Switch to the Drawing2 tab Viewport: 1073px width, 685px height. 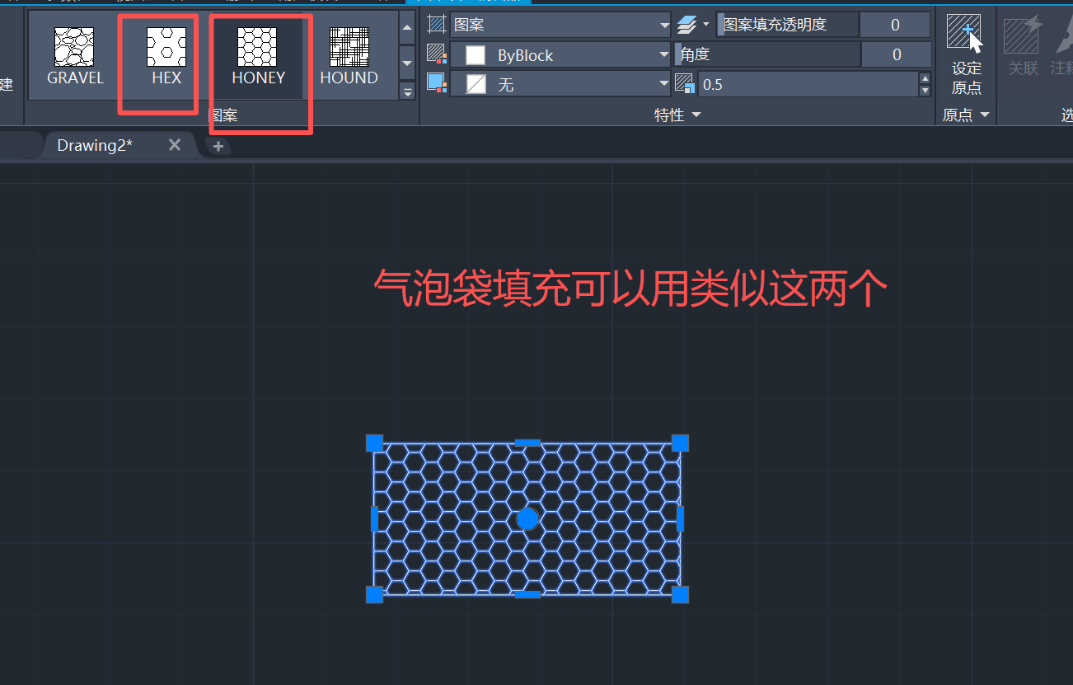pyautogui.click(x=93, y=144)
